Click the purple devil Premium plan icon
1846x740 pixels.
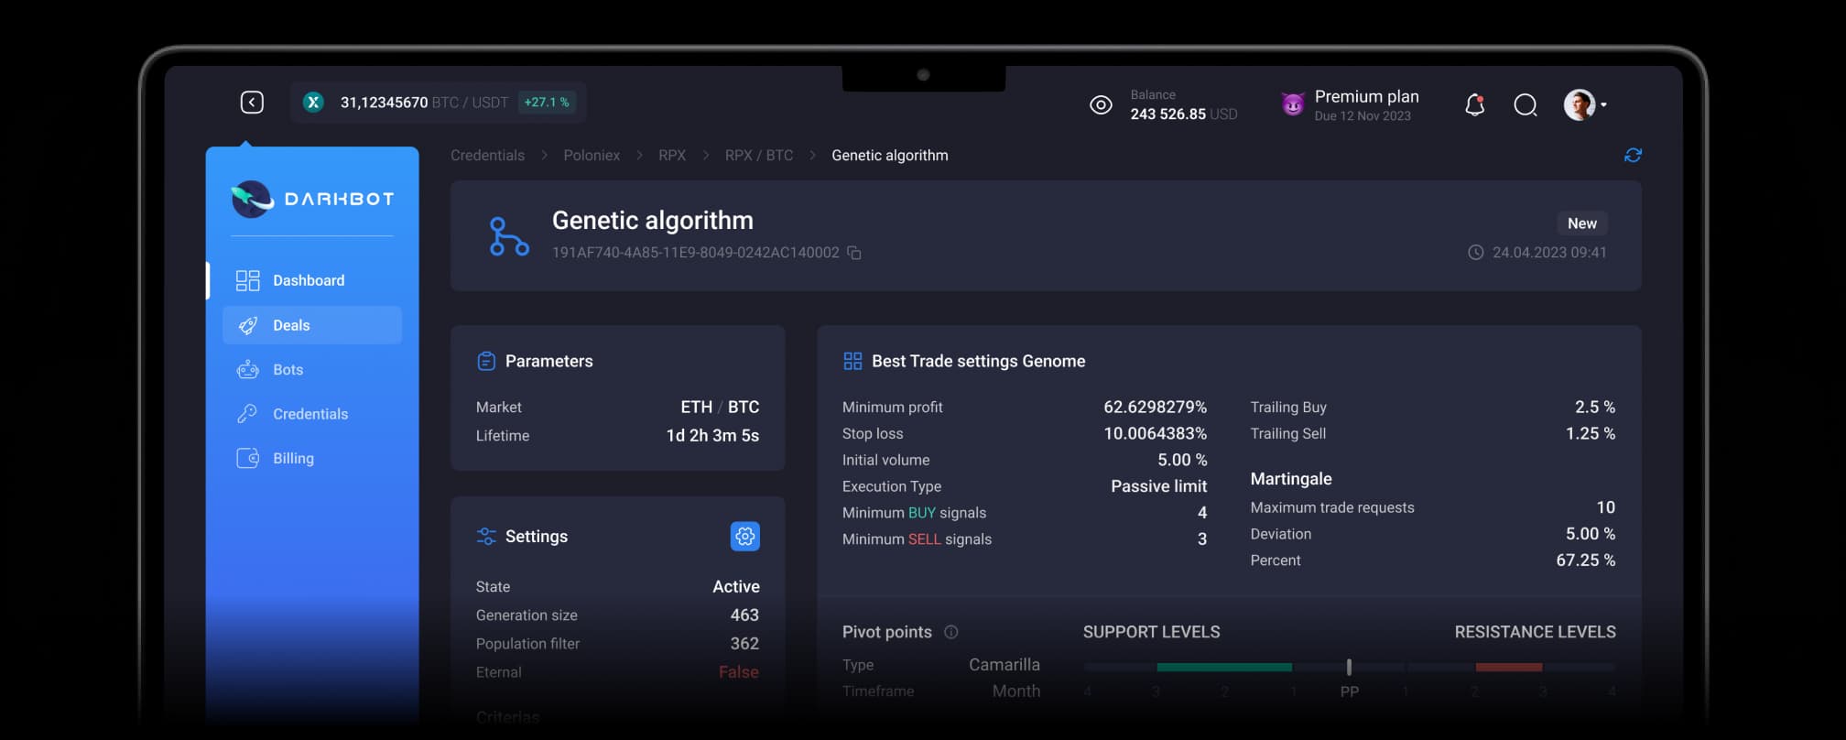click(x=1293, y=104)
